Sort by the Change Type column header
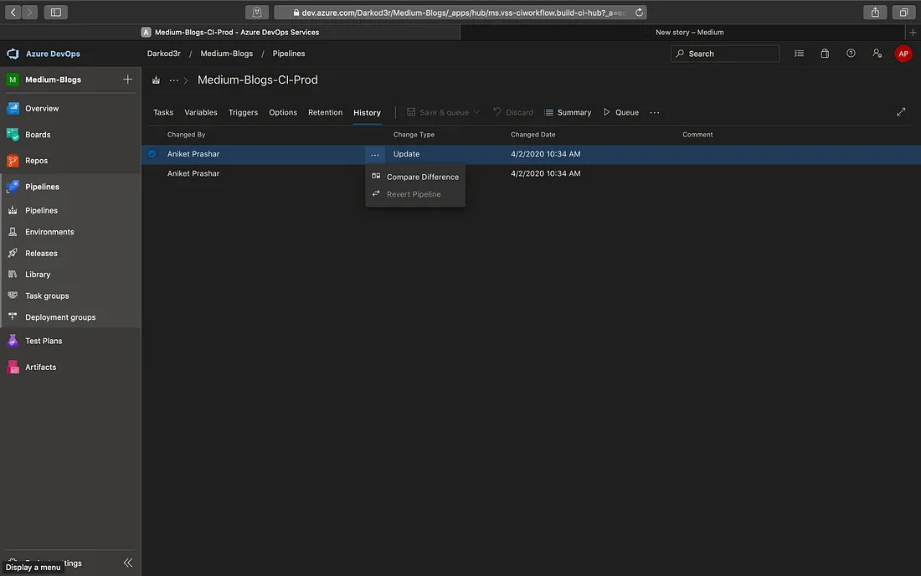This screenshot has width=921, height=576. (414, 135)
